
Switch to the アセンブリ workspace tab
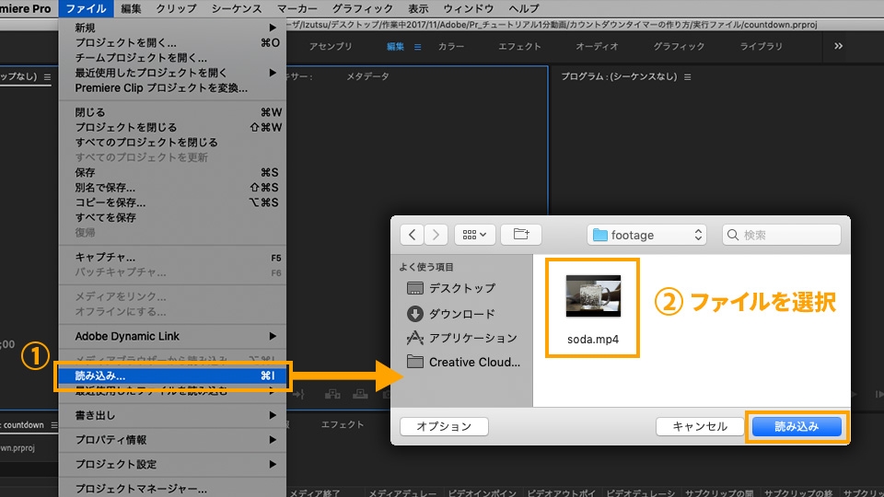pyautogui.click(x=331, y=46)
